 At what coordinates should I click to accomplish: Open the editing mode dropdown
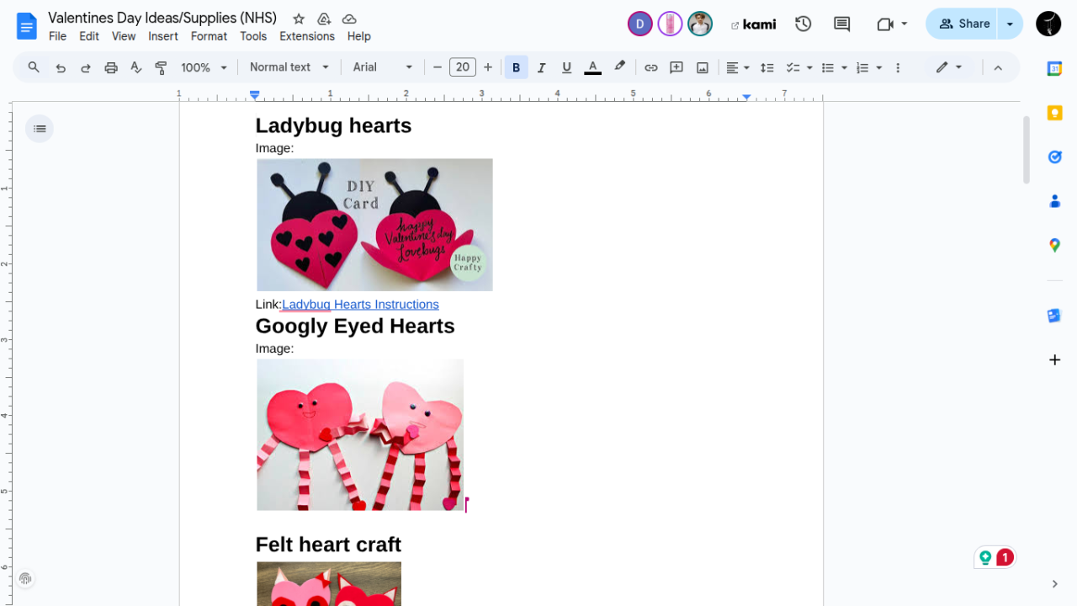click(x=949, y=67)
